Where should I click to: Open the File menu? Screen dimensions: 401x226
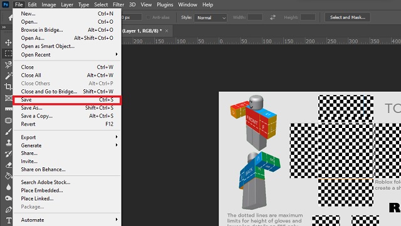[19, 4]
